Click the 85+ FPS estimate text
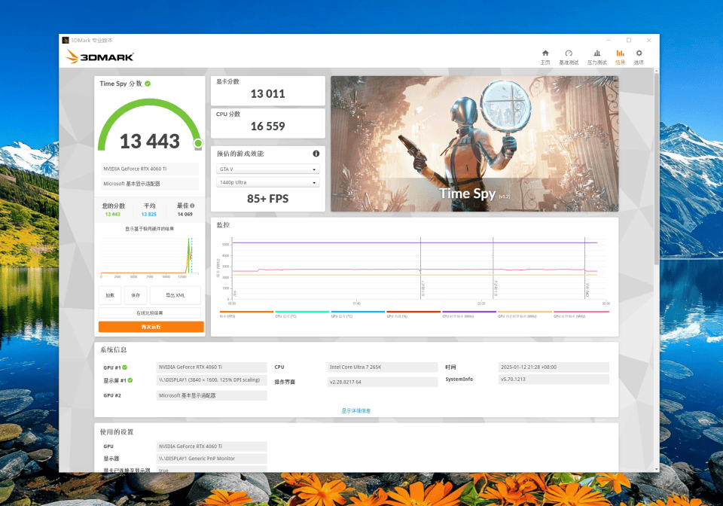The width and height of the screenshot is (723, 506). coord(268,199)
